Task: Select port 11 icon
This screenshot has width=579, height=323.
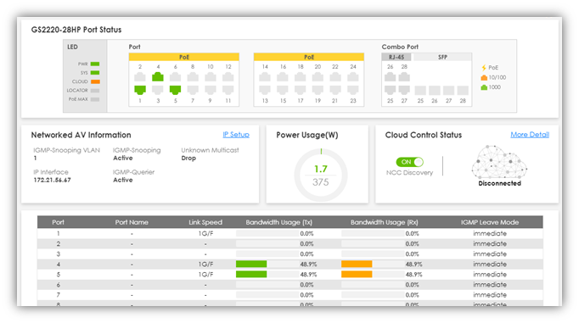Action: point(228,90)
